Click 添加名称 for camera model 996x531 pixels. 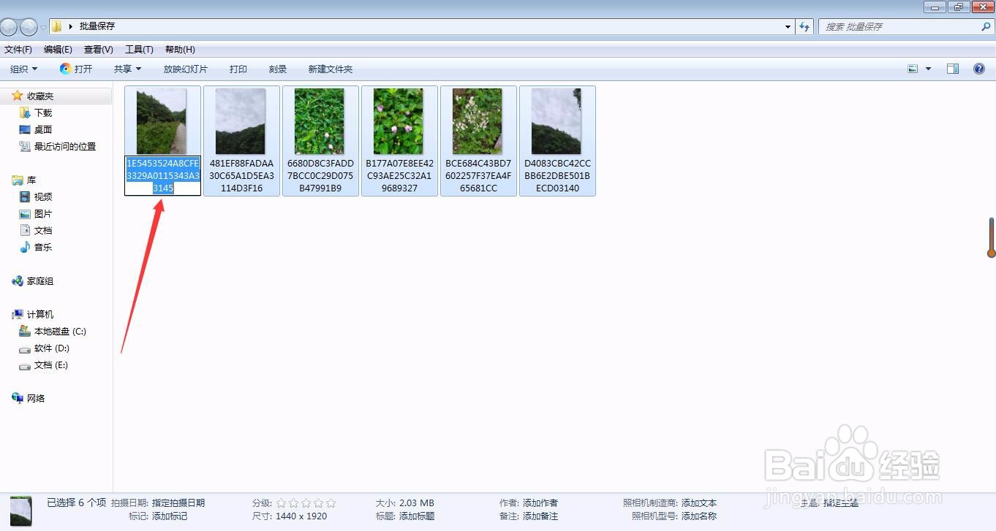pos(699,516)
